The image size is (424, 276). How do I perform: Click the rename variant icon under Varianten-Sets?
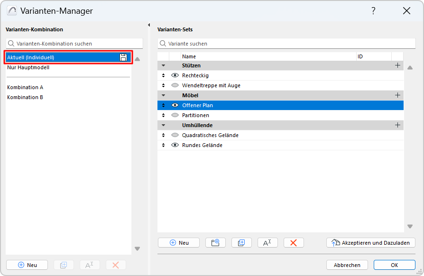[267, 243]
